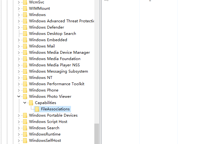Expand the Windows Defender key

tap(19, 27)
